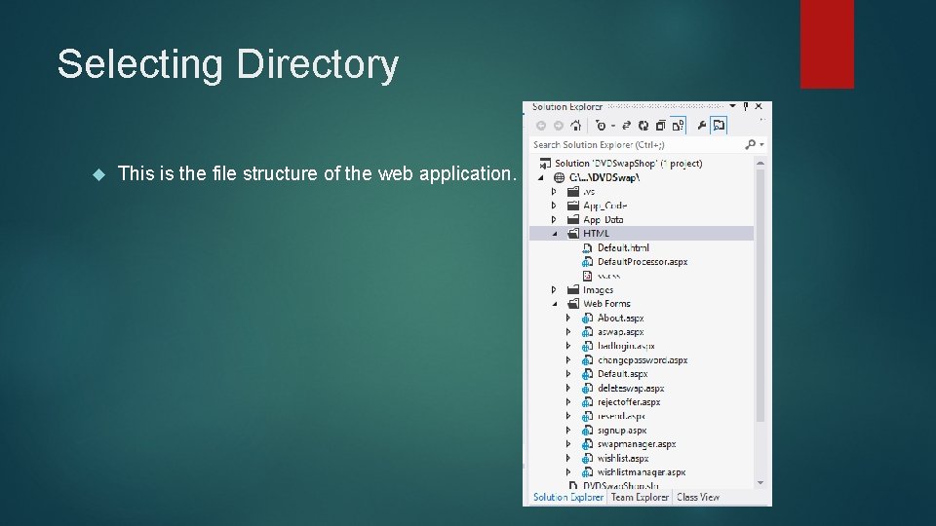Expand the wishlistmanager.aspx node
Viewport: 936px width, 526px height.
click(568, 472)
